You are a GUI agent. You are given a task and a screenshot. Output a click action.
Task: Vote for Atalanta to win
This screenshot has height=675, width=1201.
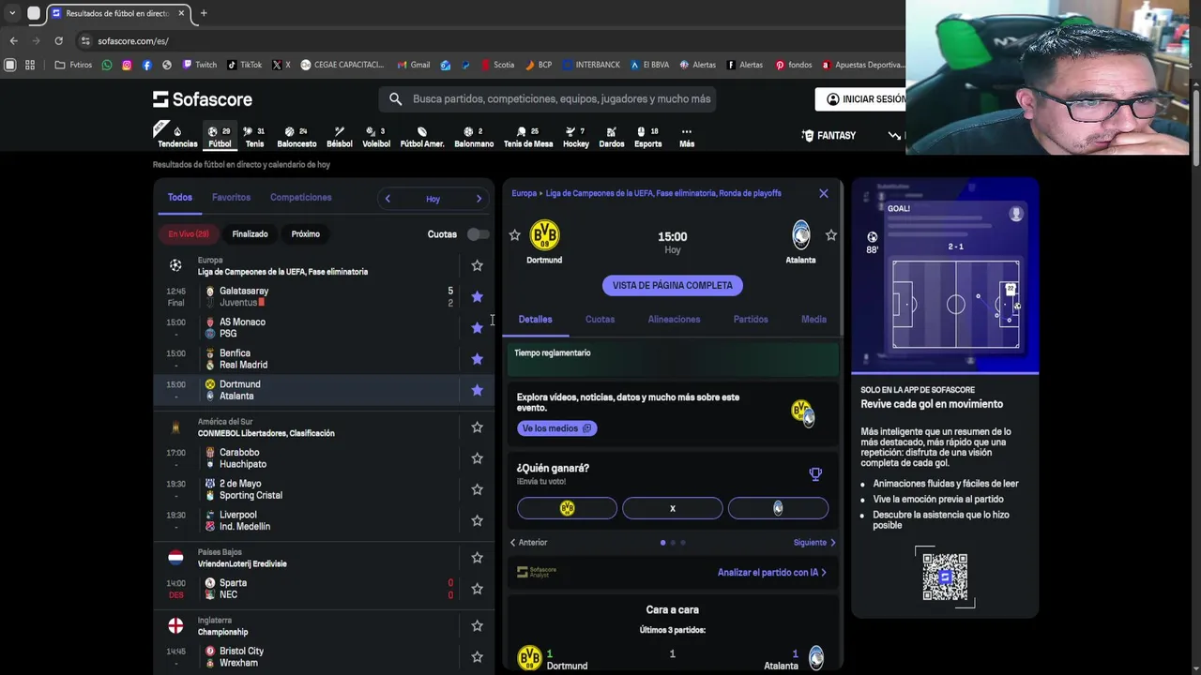click(778, 508)
